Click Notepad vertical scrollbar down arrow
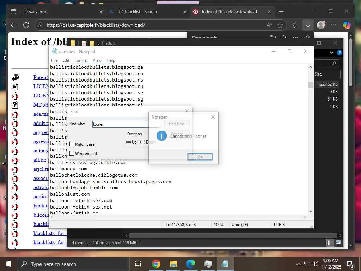 coord(311,211)
